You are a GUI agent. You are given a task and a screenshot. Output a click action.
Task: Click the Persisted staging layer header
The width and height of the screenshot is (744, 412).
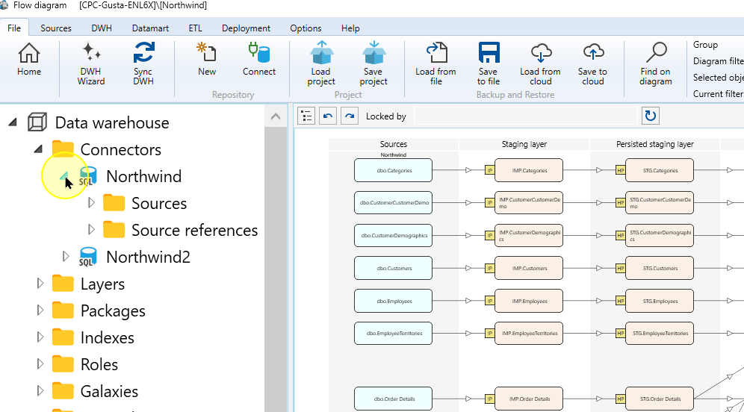coord(655,144)
